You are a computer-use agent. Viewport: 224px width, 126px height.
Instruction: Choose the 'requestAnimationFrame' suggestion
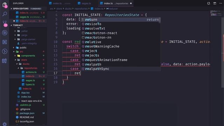[x=120, y=60]
